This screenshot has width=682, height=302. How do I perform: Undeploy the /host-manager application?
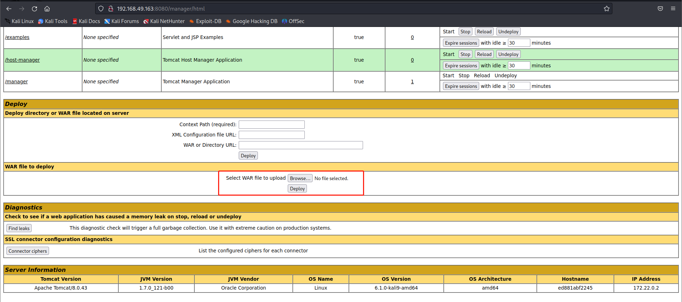508,54
